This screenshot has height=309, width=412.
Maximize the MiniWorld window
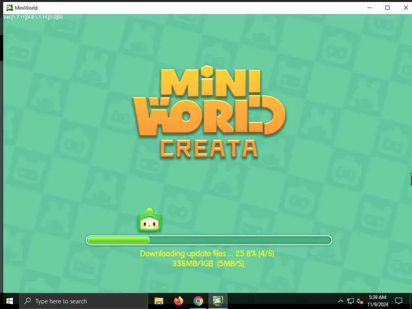pos(387,8)
